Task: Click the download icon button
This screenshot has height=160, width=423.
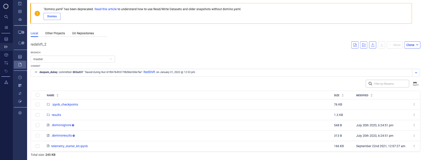Action: pyautogui.click(x=381, y=45)
